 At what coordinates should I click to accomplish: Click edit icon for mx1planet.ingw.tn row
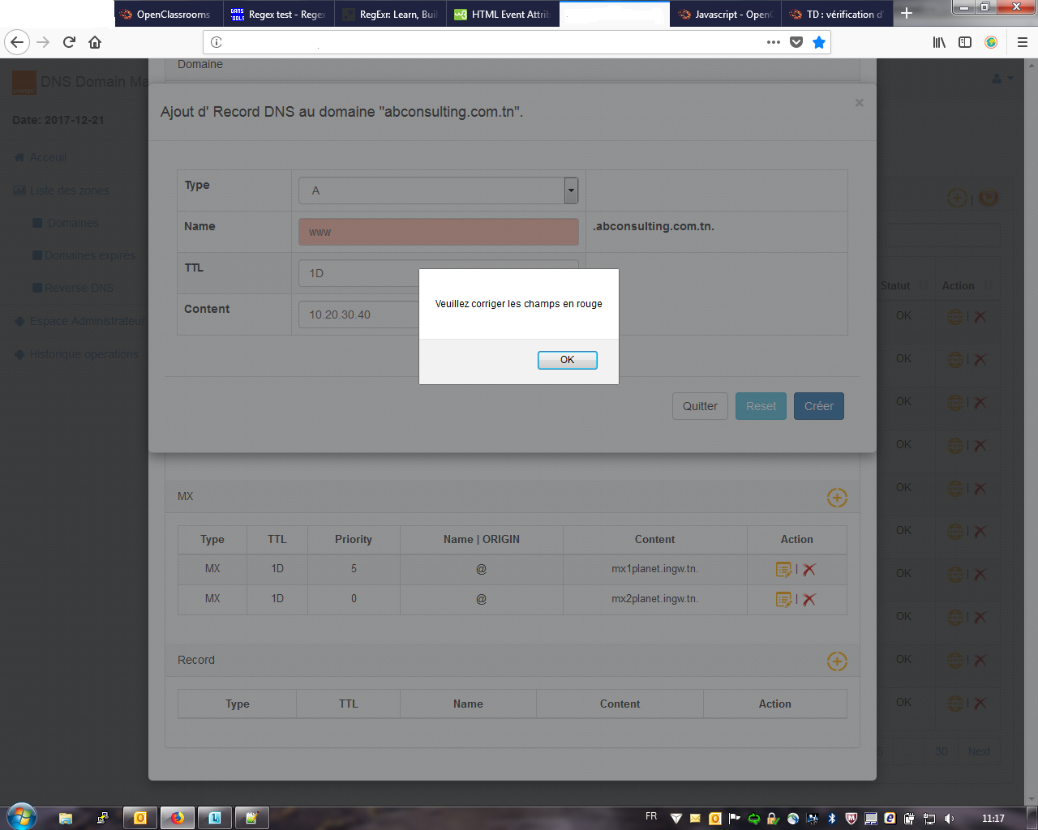pyautogui.click(x=783, y=570)
